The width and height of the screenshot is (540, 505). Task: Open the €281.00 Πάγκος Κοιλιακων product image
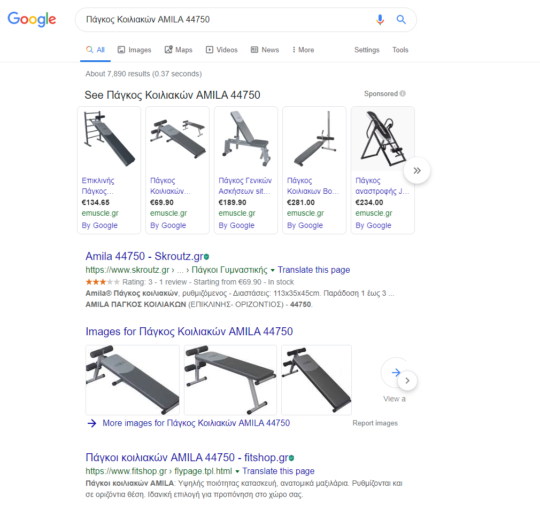(314, 139)
